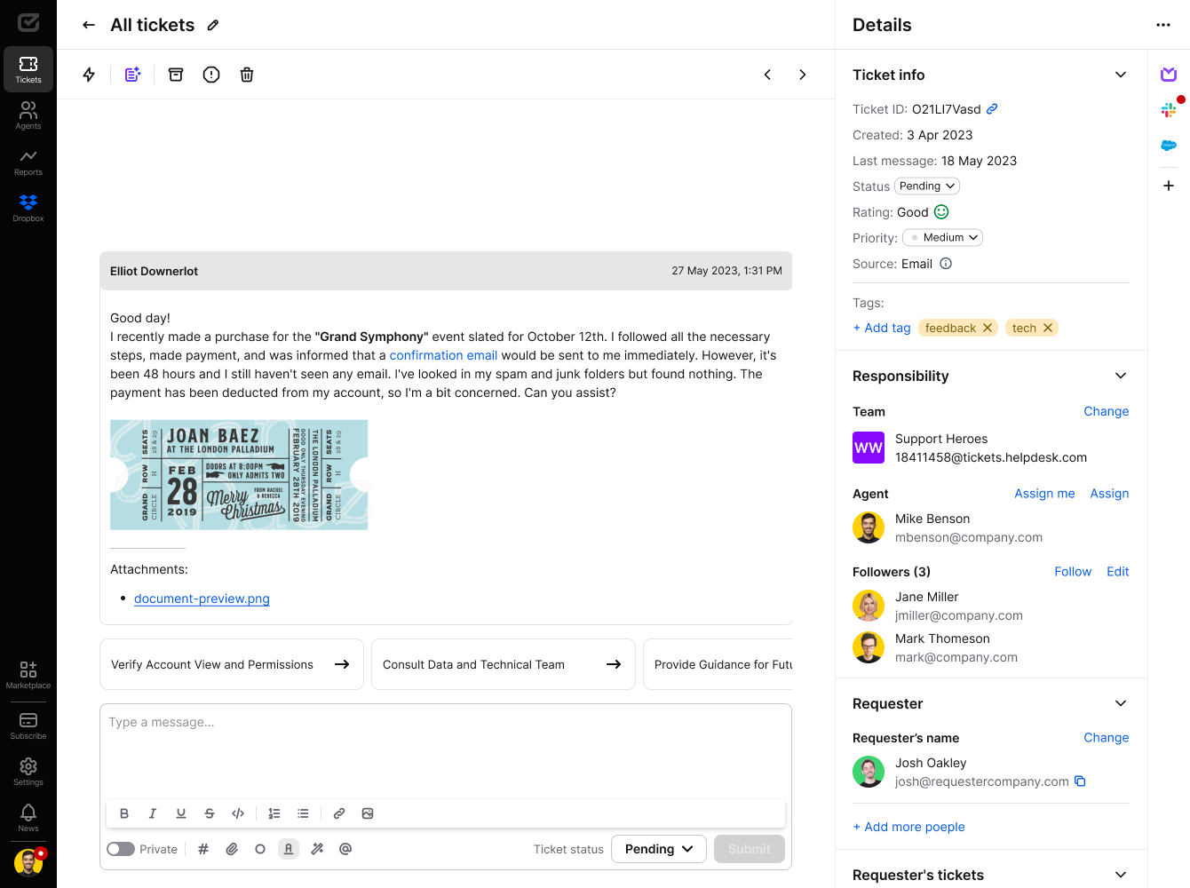Edit the All tickets title with the pencil icon
This screenshot has height=888, width=1190.
coord(213,25)
